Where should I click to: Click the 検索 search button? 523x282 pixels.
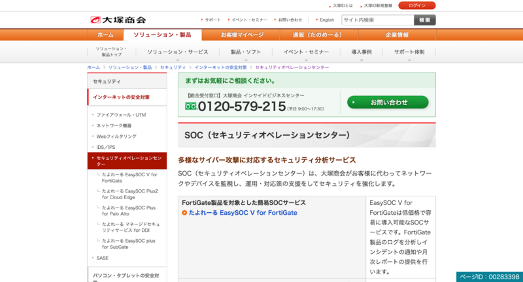coord(424,20)
